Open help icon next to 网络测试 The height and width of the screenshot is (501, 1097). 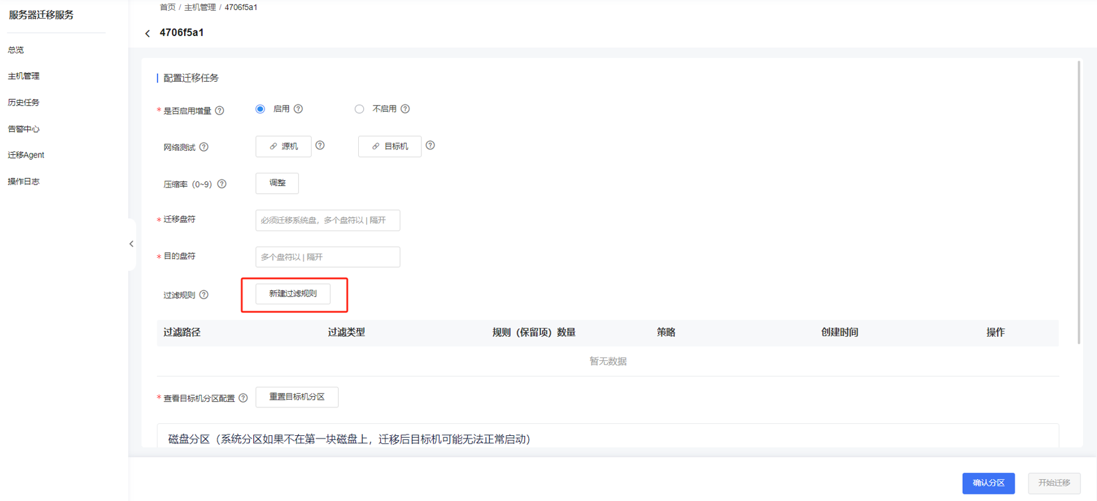coord(204,147)
